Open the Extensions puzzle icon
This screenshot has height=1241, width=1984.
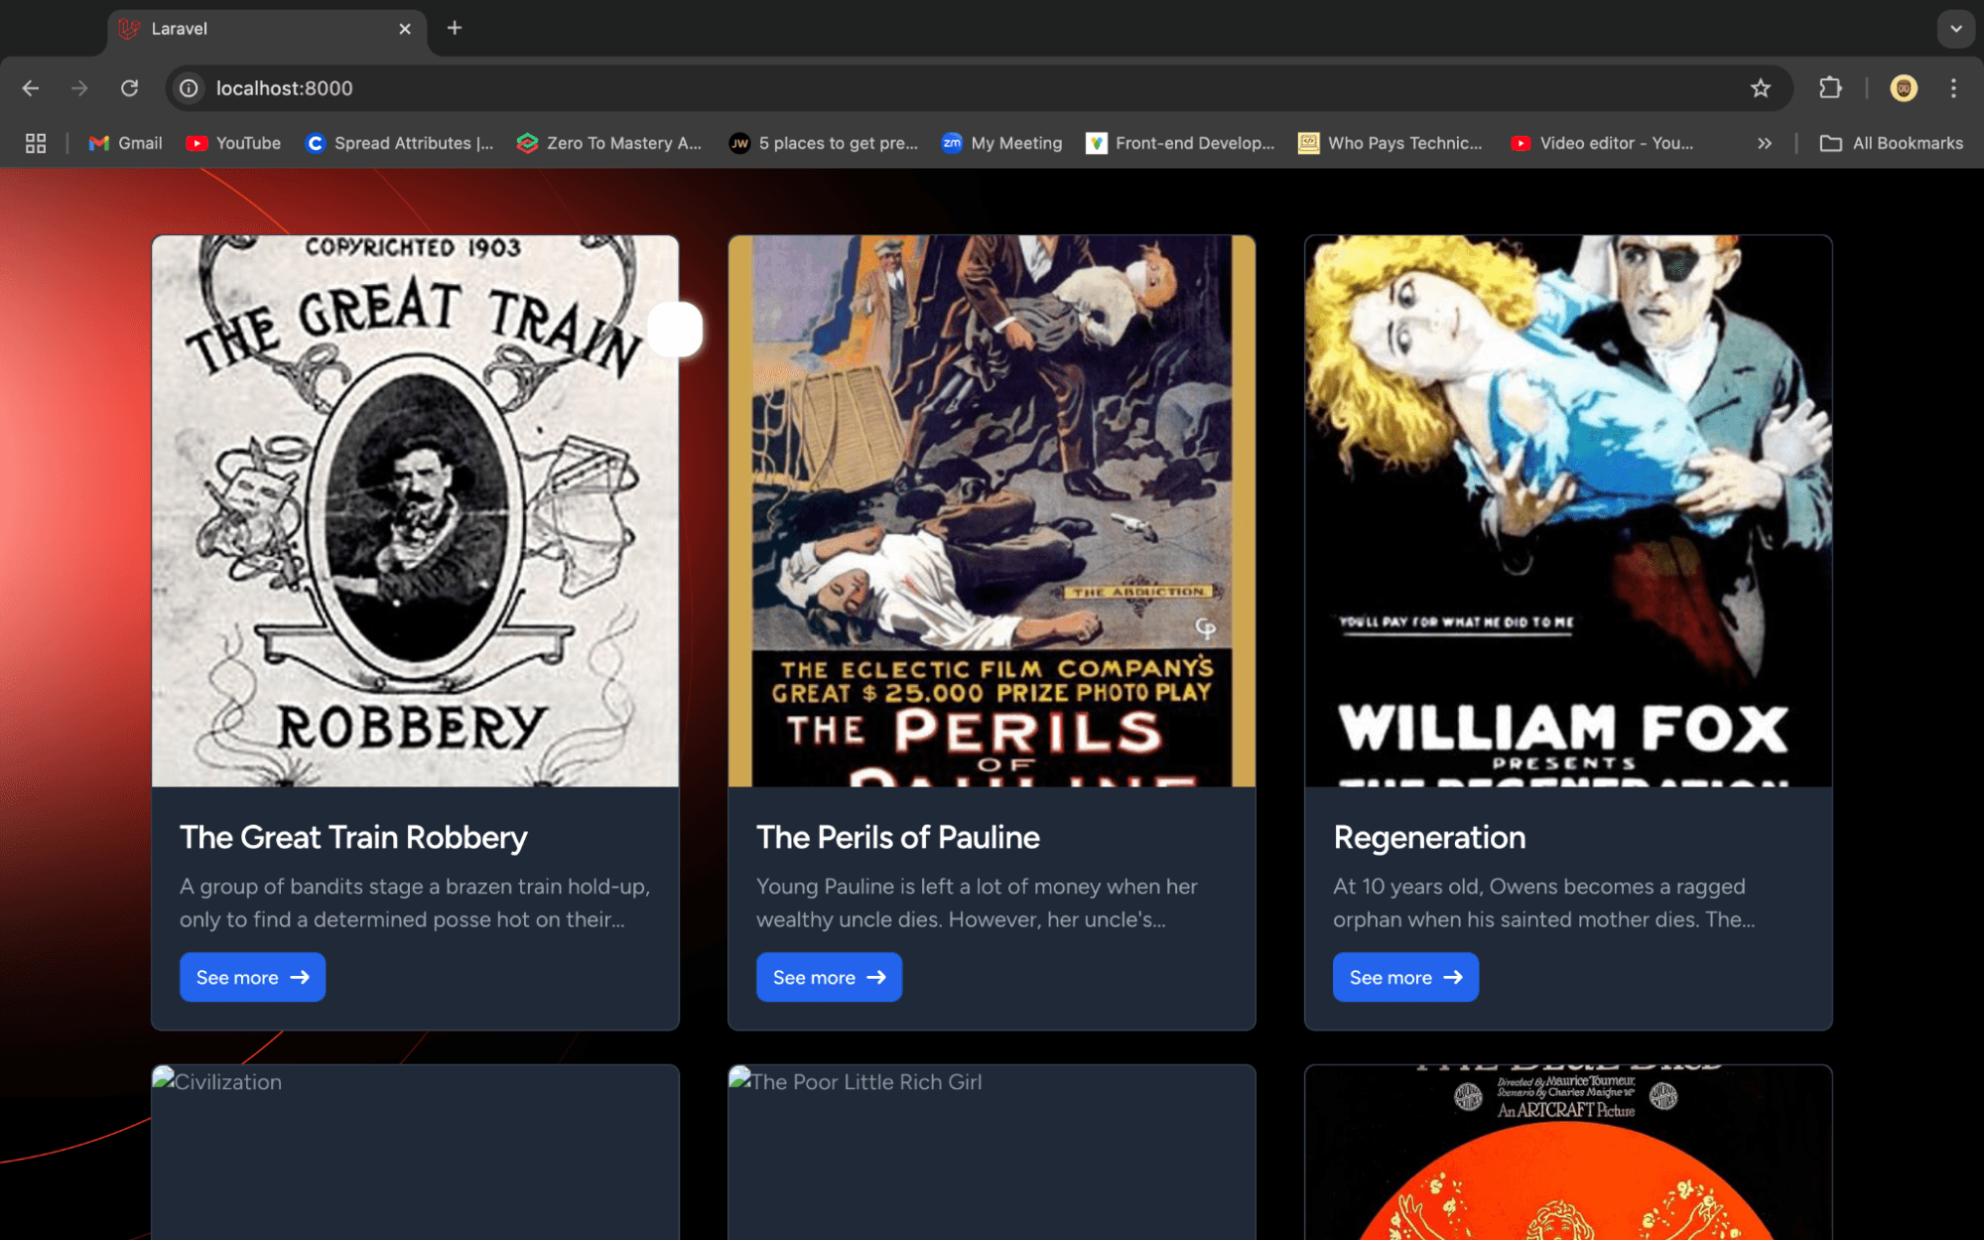tap(1830, 88)
